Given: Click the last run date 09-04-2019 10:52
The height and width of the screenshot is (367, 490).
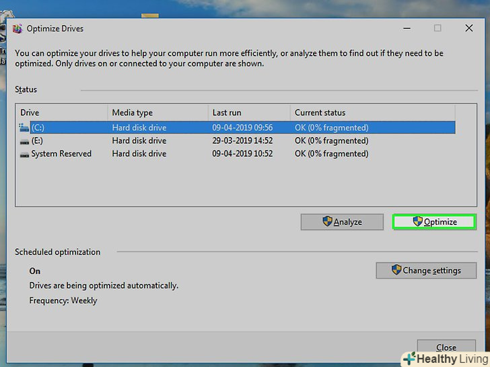Looking at the screenshot, I should point(242,154).
